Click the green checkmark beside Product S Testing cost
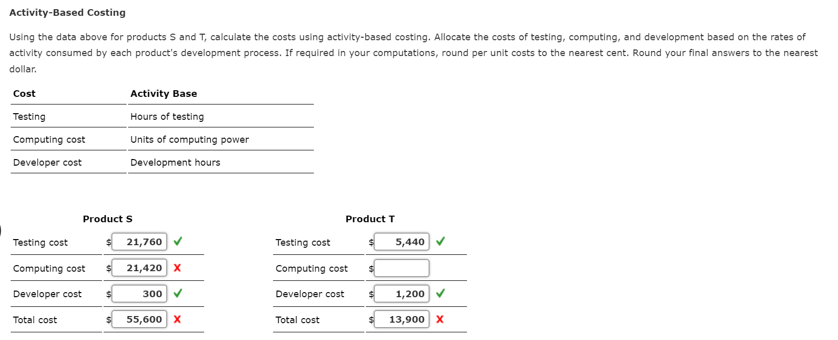This screenshot has height=340, width=838. pyautogui.click(x=177, y=242)
